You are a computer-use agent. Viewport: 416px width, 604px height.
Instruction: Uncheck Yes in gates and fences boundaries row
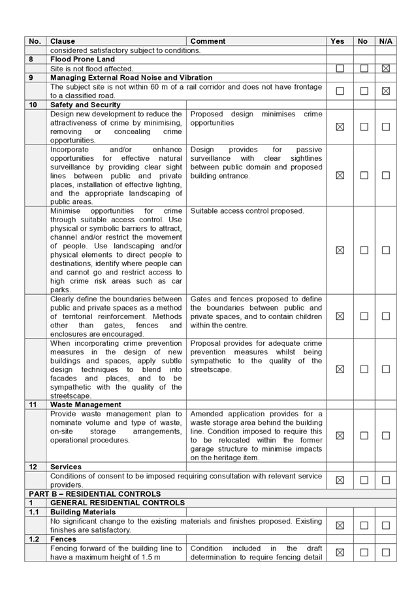340,316
